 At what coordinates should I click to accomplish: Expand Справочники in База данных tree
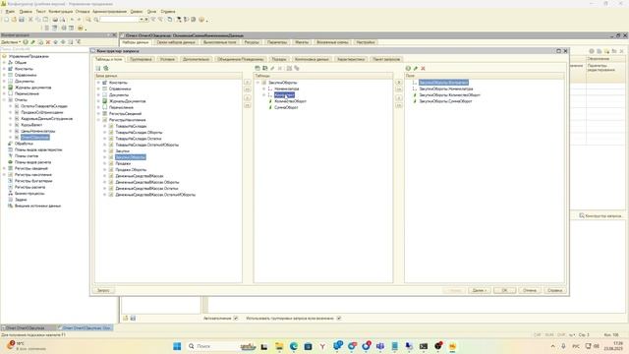[x=98, y=88]
